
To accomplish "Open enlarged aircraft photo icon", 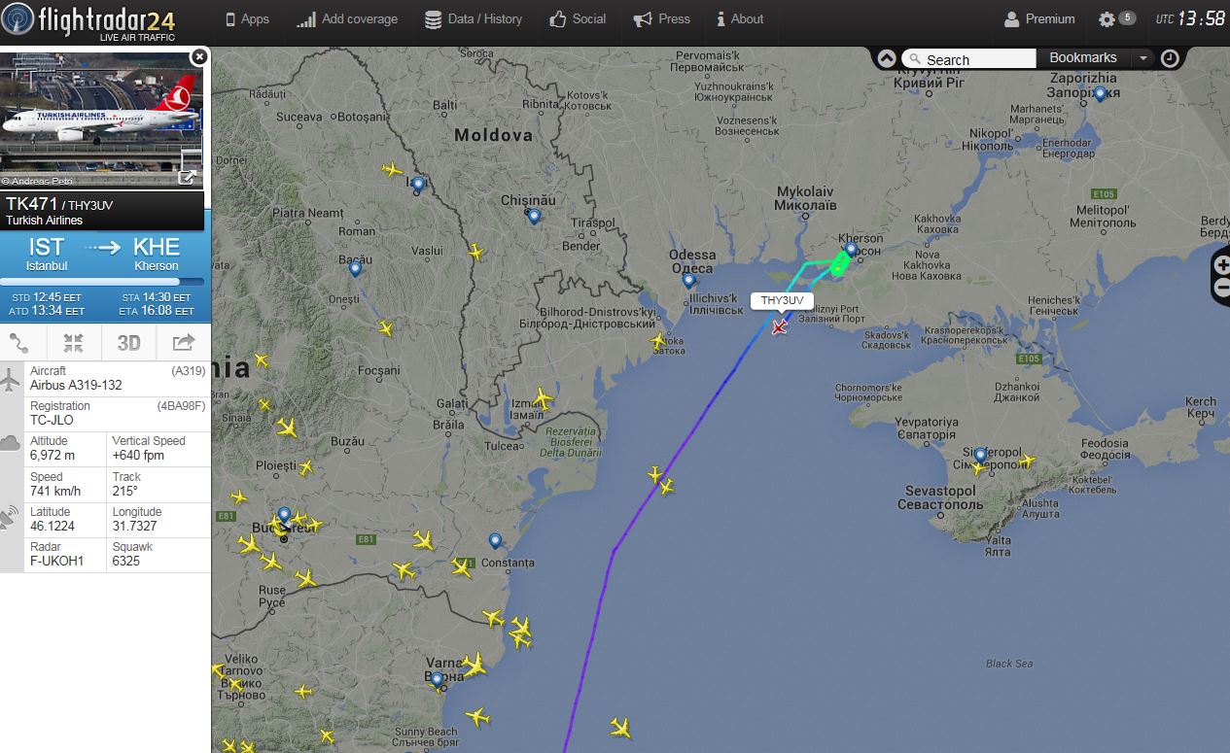I will click(188, 177).
